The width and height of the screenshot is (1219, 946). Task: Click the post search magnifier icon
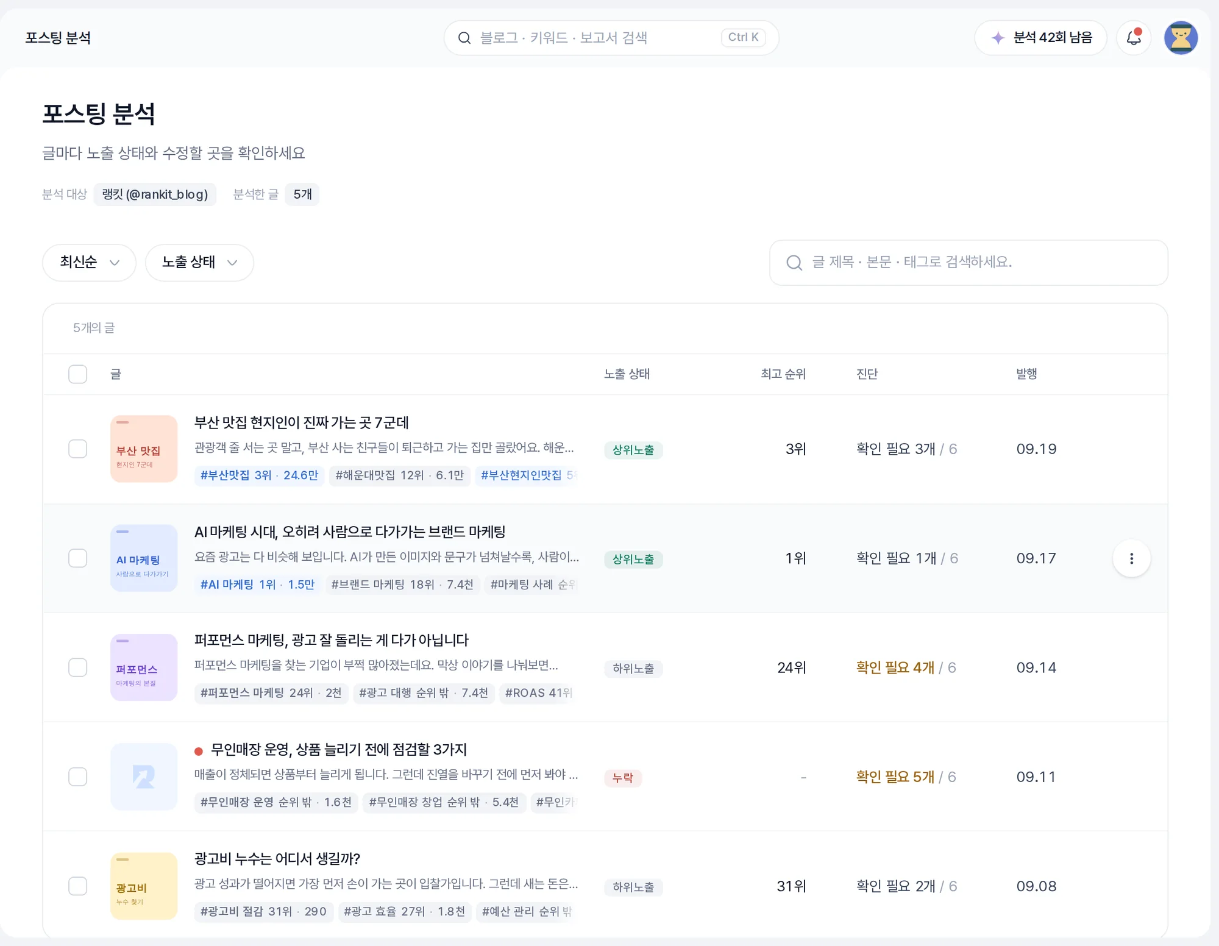[x=794, y=263]
